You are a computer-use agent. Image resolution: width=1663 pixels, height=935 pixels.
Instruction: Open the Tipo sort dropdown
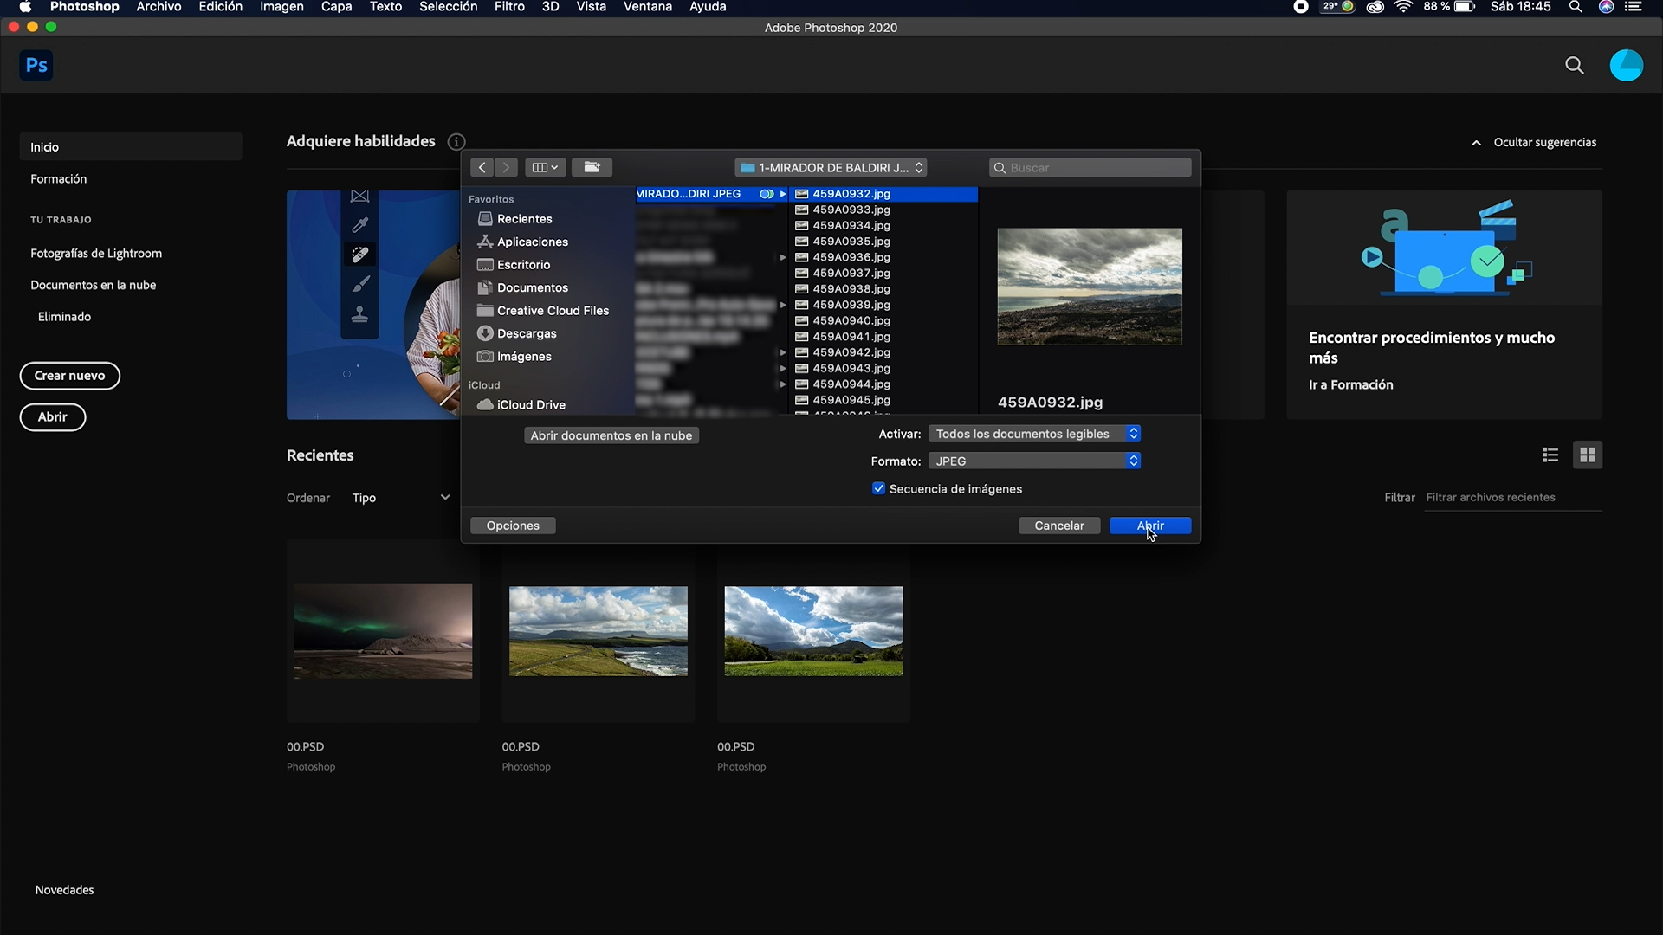[401, 498]
